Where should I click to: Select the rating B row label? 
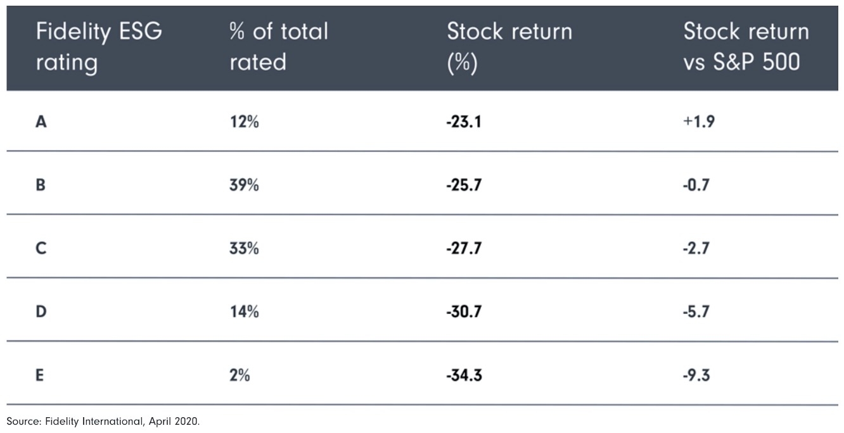(39, 185)
